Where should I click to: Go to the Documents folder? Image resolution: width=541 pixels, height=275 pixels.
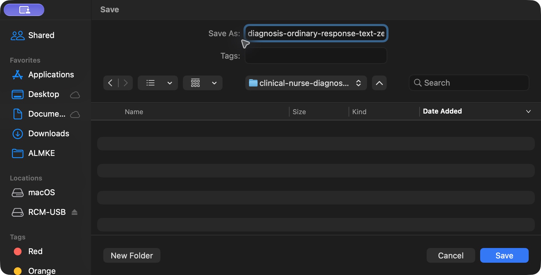click(x=38, y=114)
